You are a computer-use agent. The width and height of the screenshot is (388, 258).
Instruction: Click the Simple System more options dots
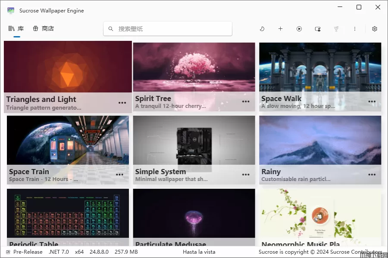(246, 175)
